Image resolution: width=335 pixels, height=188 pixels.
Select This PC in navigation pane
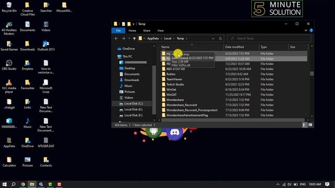[127, 56]
